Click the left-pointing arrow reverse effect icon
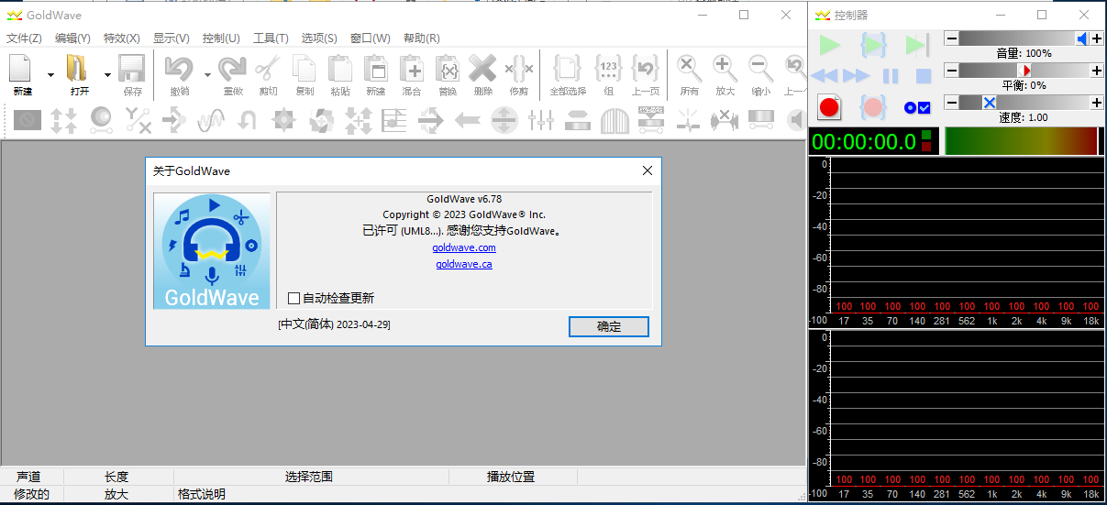1107x505 pixels. click(468, 120)
